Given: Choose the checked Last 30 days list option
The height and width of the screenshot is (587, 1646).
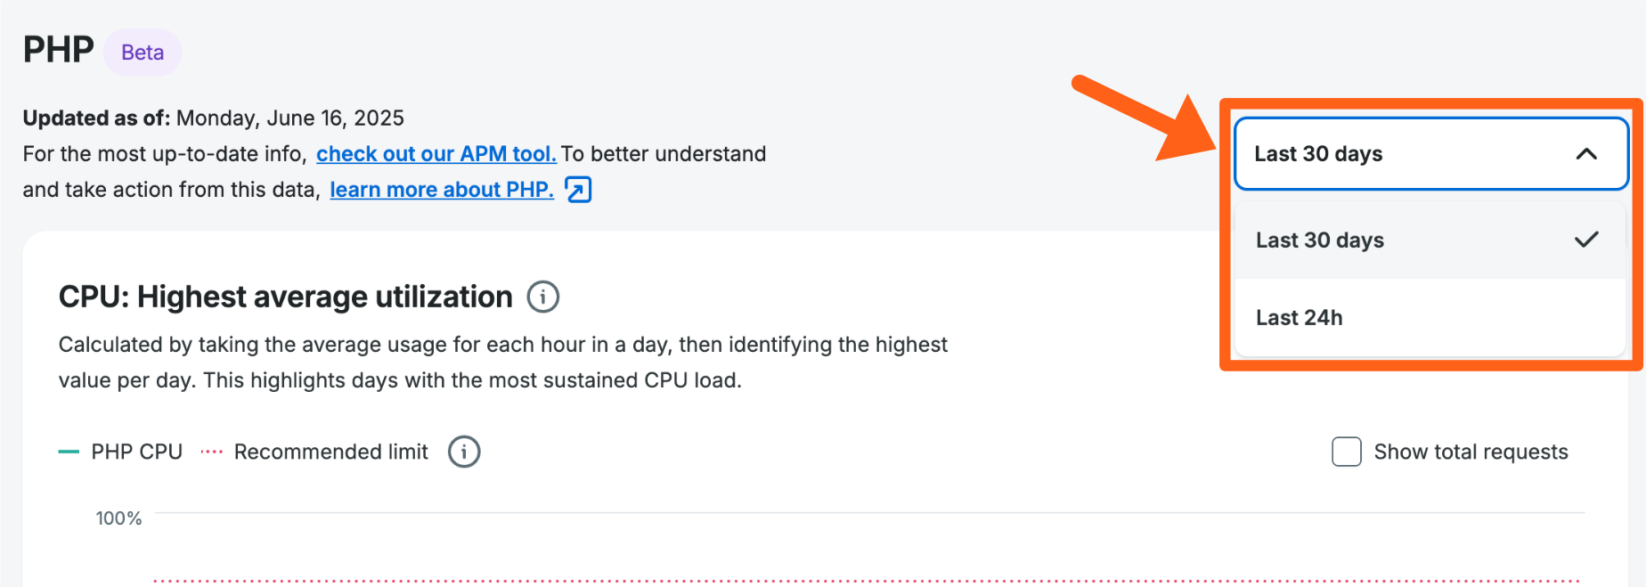Looking at the screenshot, I should point(1320,241).
